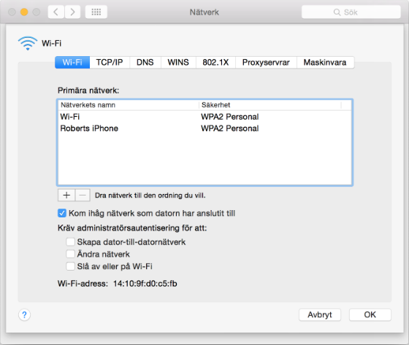Remove network with the minus button
The image size is (409, 345).
coord(83,195)
